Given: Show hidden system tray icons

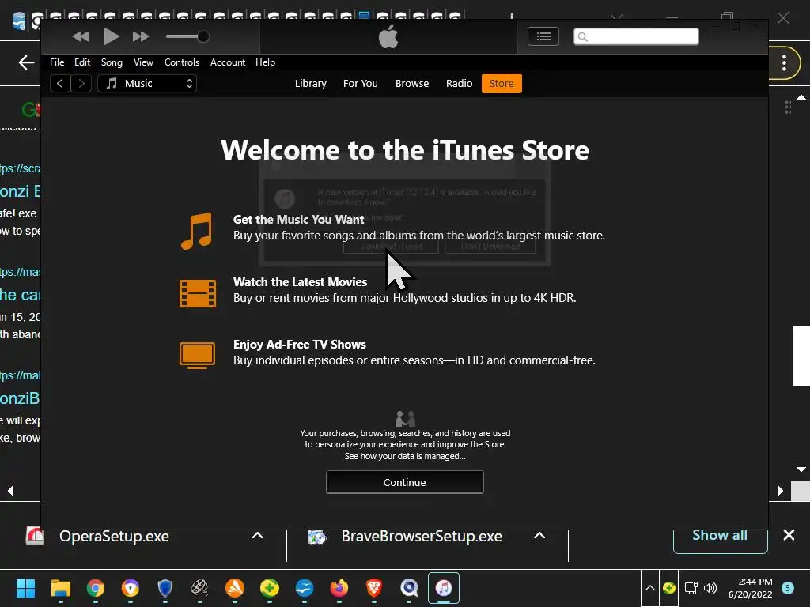Looking at the screenshot, I should click(650, 588).
